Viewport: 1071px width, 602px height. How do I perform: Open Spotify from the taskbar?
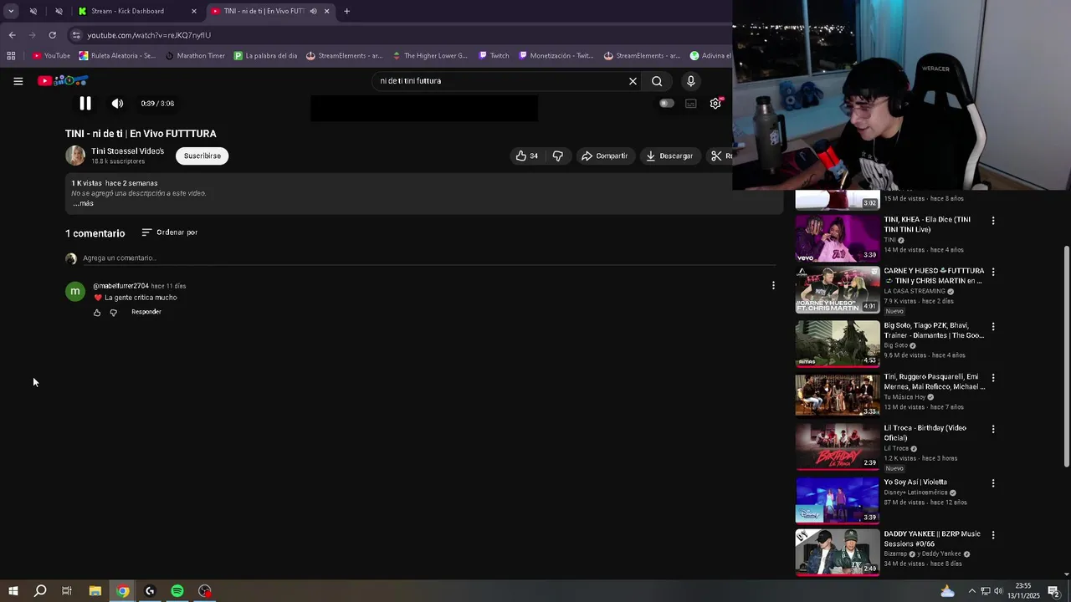(x=177, y=591)
